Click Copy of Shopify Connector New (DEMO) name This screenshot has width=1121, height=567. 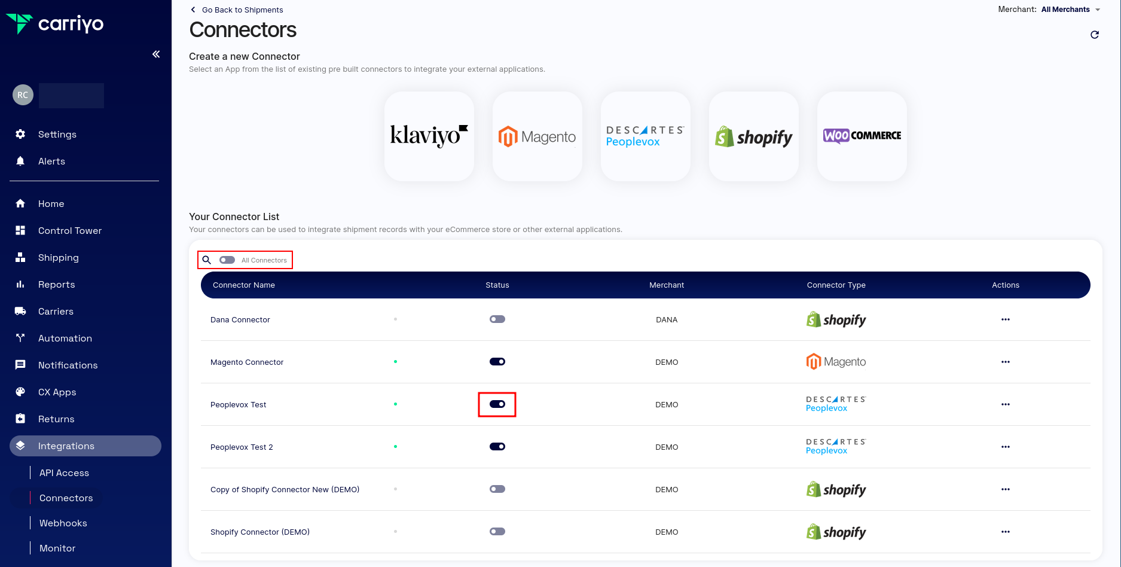[x=285, y=490]
